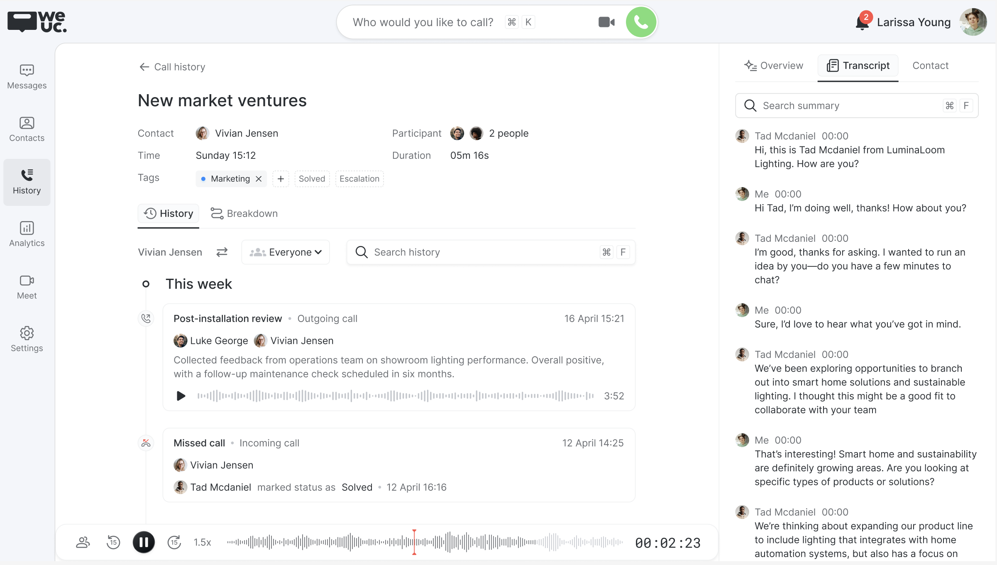Add the Solved suggested tag
The image size is (997, 565).
[x=312, y=179]
